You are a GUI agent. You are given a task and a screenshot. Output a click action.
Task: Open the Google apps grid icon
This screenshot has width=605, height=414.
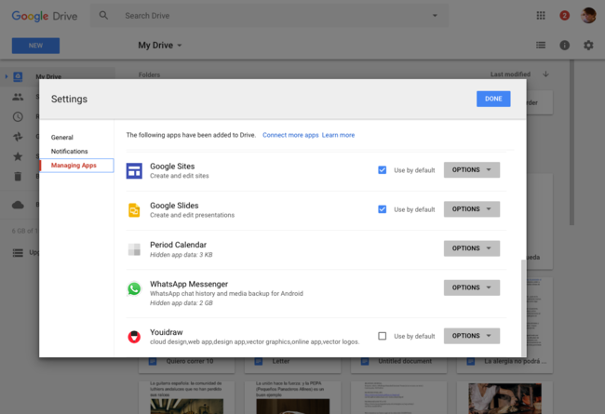(x=541, y=16)
